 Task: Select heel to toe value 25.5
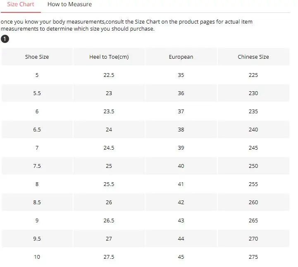[x=109, y=184]
